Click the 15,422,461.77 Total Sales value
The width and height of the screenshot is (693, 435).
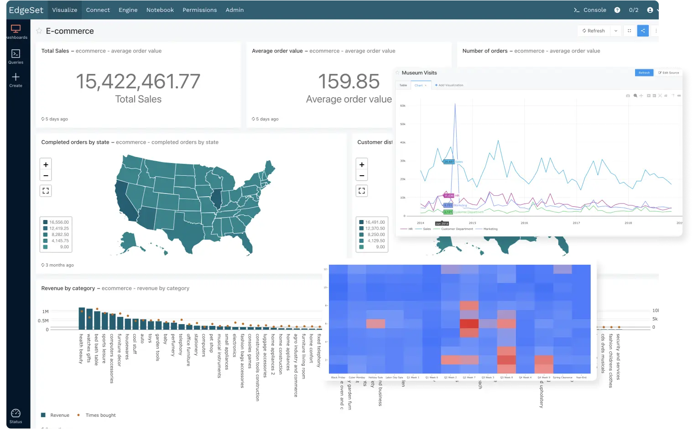click(x=138, y=82)
